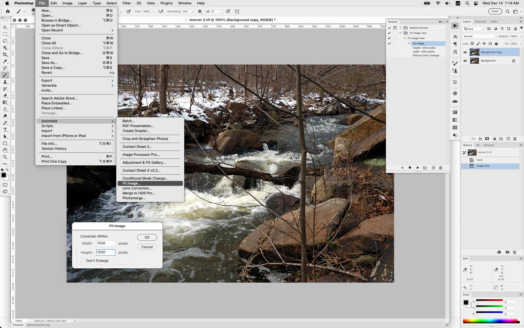524x328 pixels.
Task: Click the Play action button
Action: (x=418, y=168)
